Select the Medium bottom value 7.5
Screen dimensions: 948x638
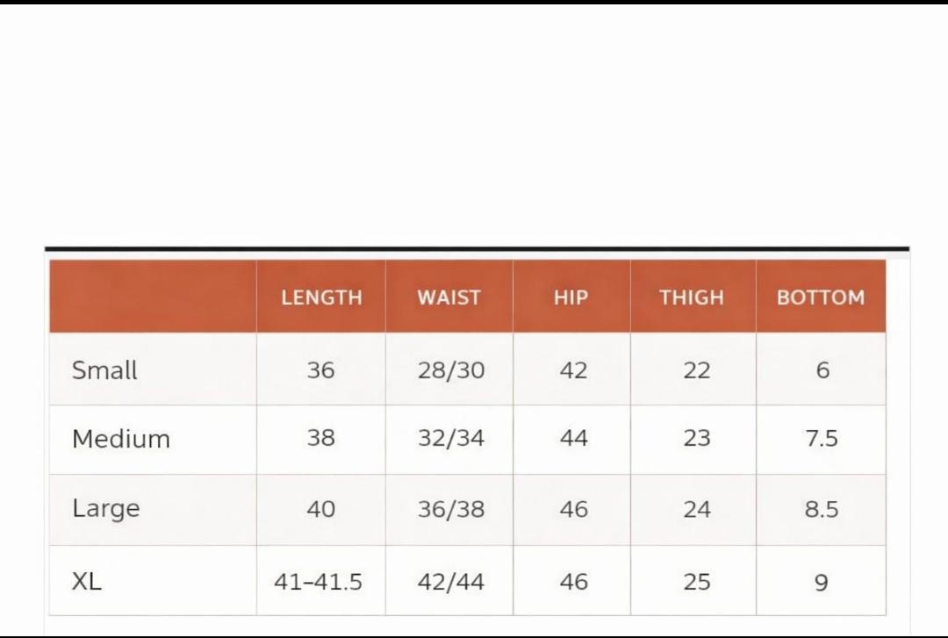pos(822,439)
